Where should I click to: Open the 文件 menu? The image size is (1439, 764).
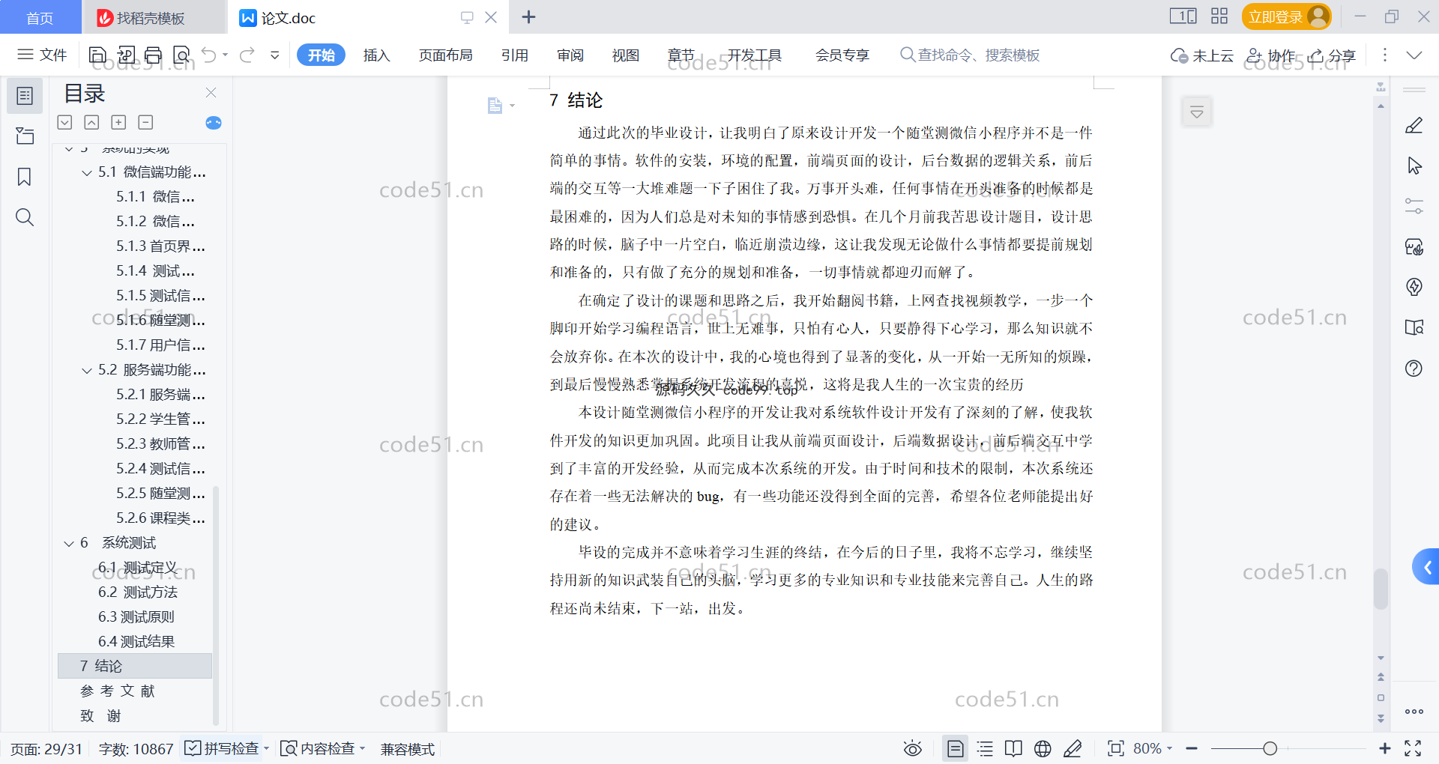click(43, 55)
